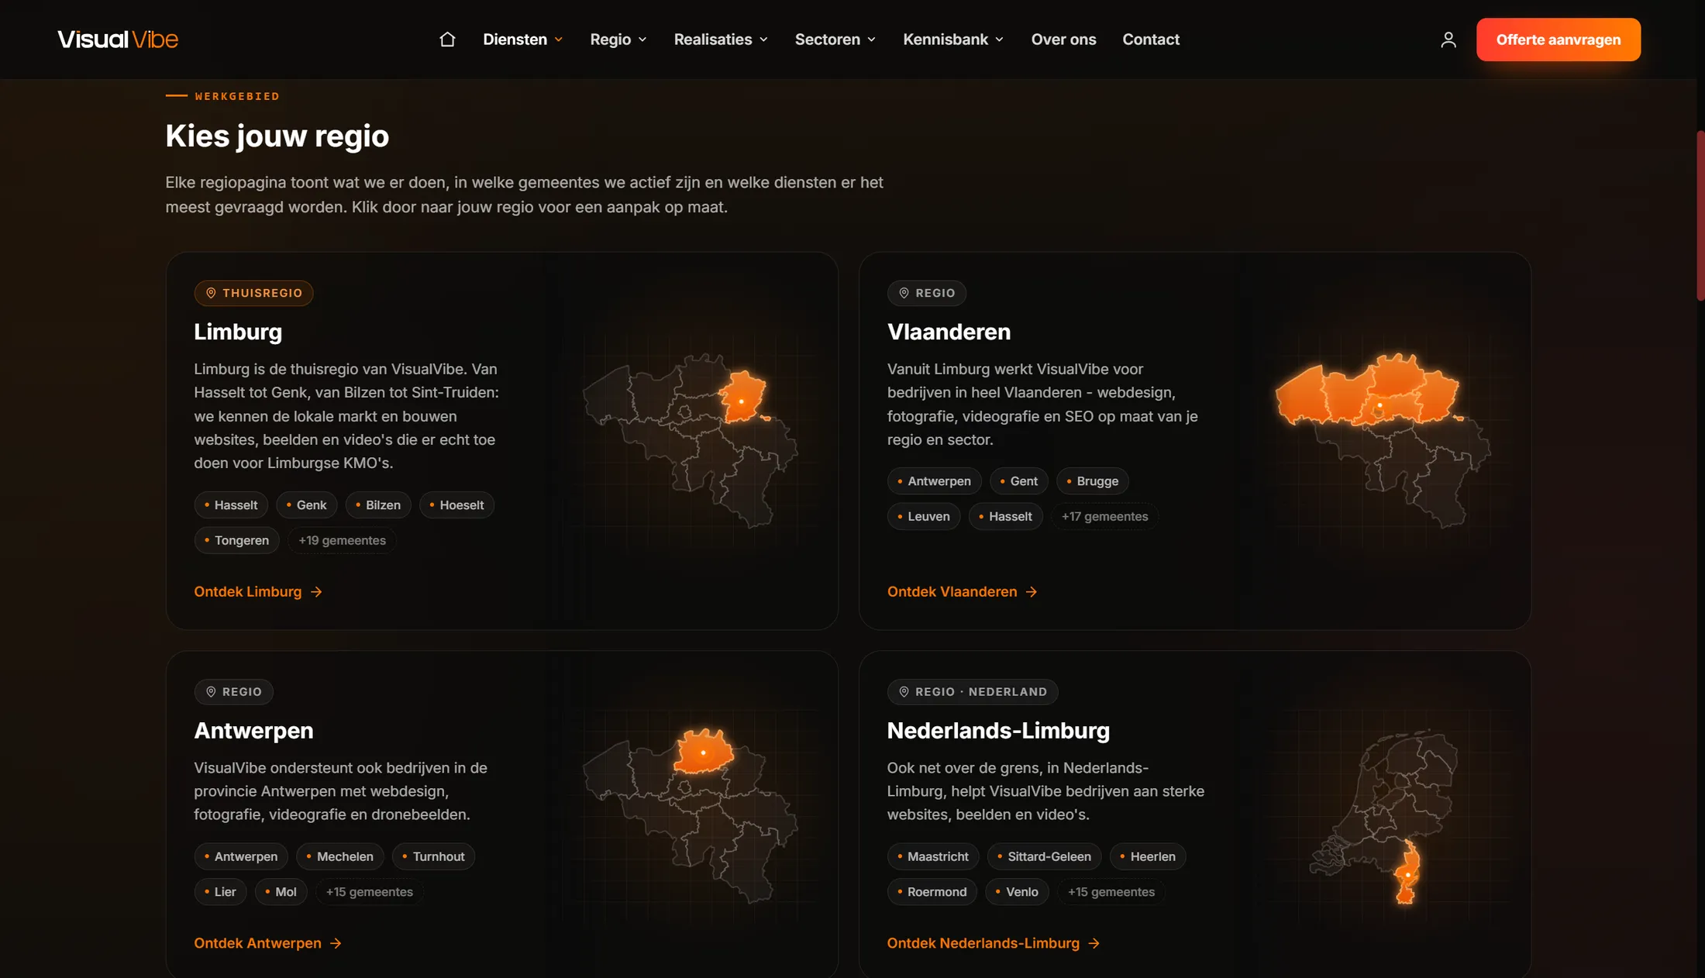Click the VisualVibe logo
1705x978 pixels.
point(118,39)
